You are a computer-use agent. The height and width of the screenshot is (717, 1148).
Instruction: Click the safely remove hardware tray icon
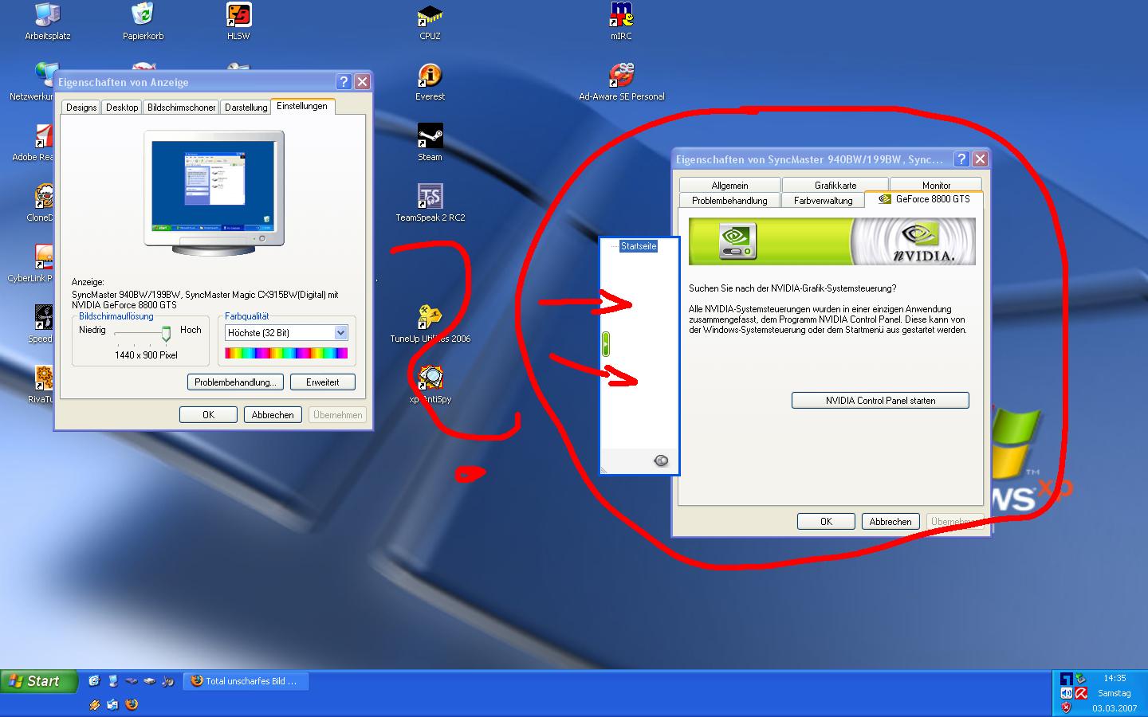(x=1081, y=679)
